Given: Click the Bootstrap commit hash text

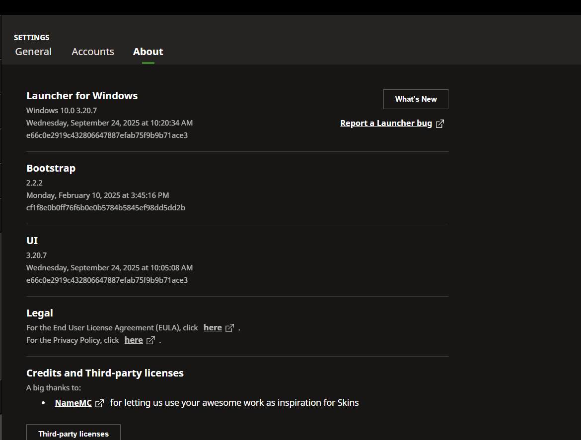Looking at the screenshot, I should pyautogui.click(x=106, y=207).
